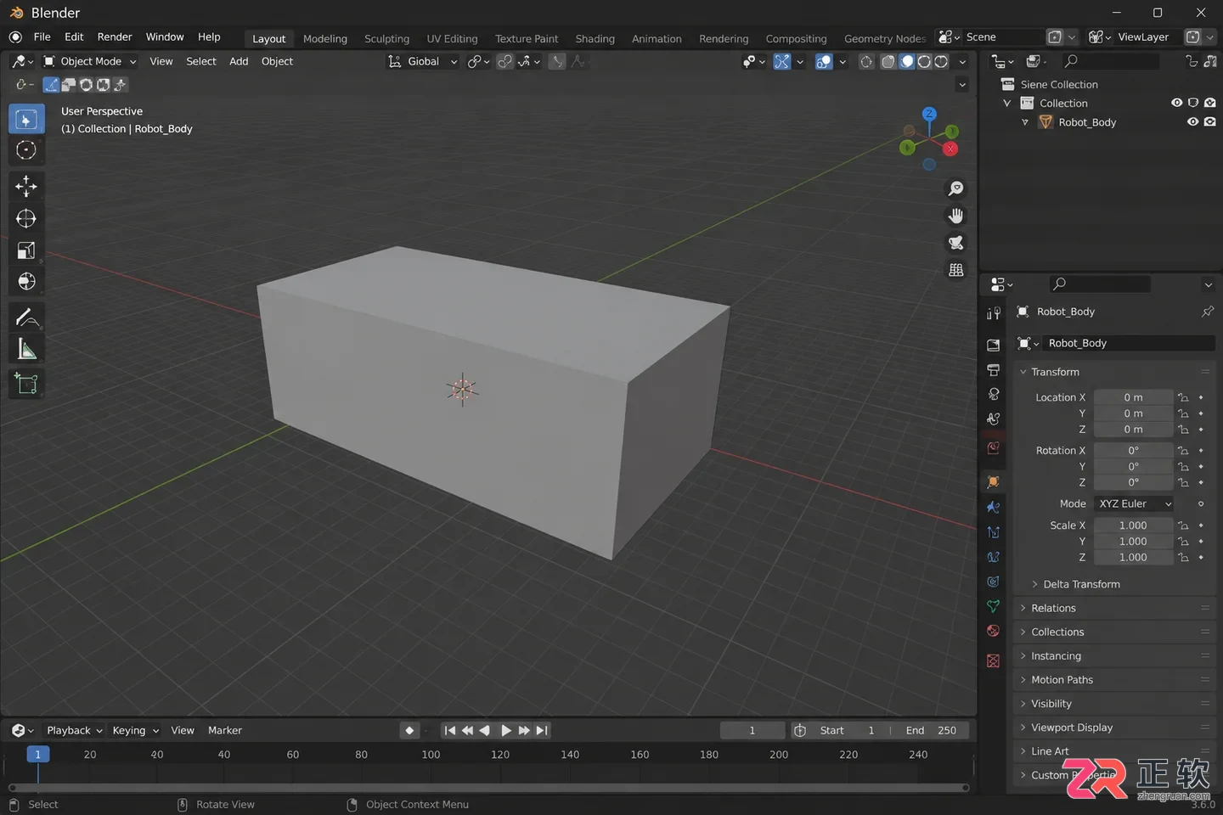Open the World properties tab
Screen dimensions: 1223x815
[x=993, y=447]
